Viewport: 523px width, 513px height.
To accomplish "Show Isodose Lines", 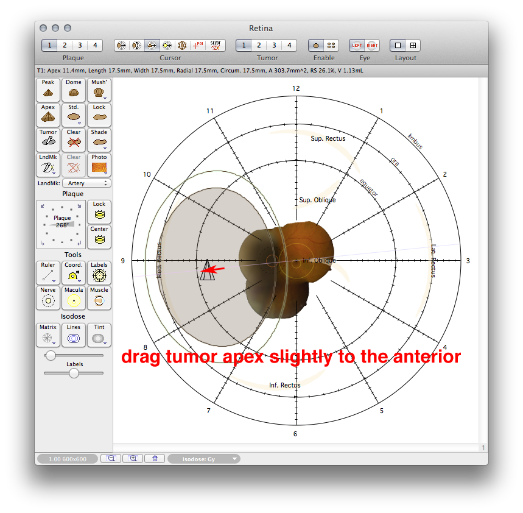I will pyautogui.click(x=74, y=335).
